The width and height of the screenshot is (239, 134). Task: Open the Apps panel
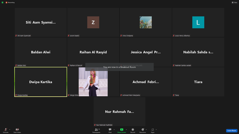point(153,130)
